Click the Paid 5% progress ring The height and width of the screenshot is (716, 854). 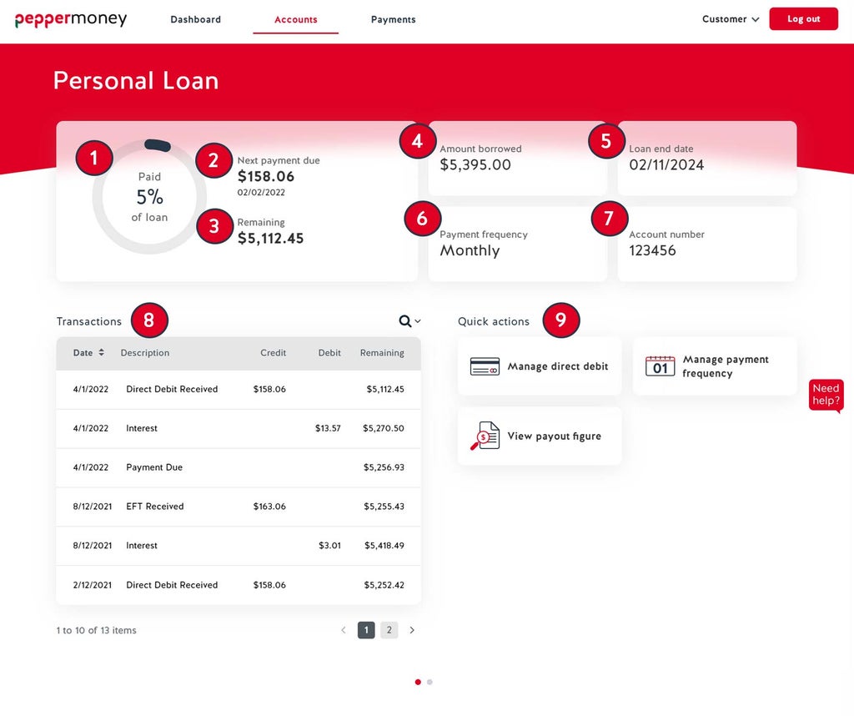[x=148, y=197]
